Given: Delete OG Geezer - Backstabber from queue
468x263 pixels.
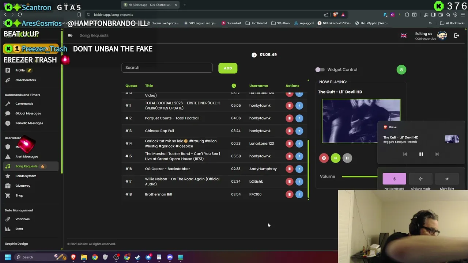Looking at the screenshot, I should point(289,169).
